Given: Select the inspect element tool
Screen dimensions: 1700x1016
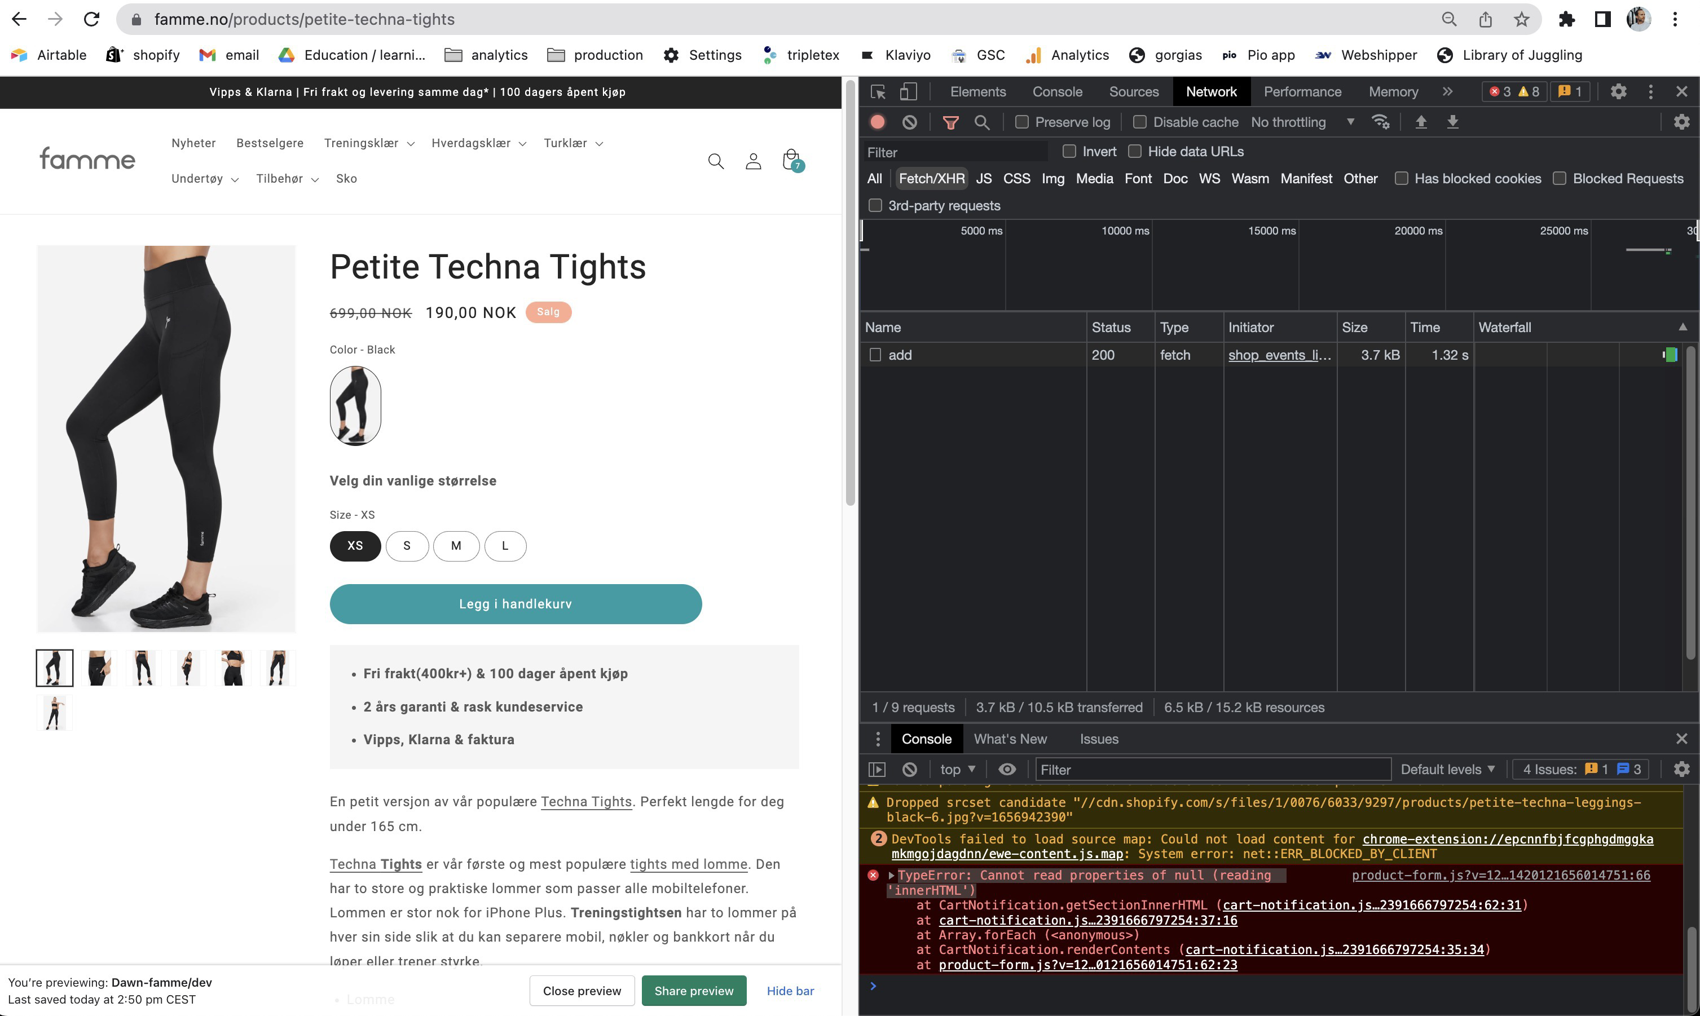Looking at the screenshot, I should pos(878,91).
